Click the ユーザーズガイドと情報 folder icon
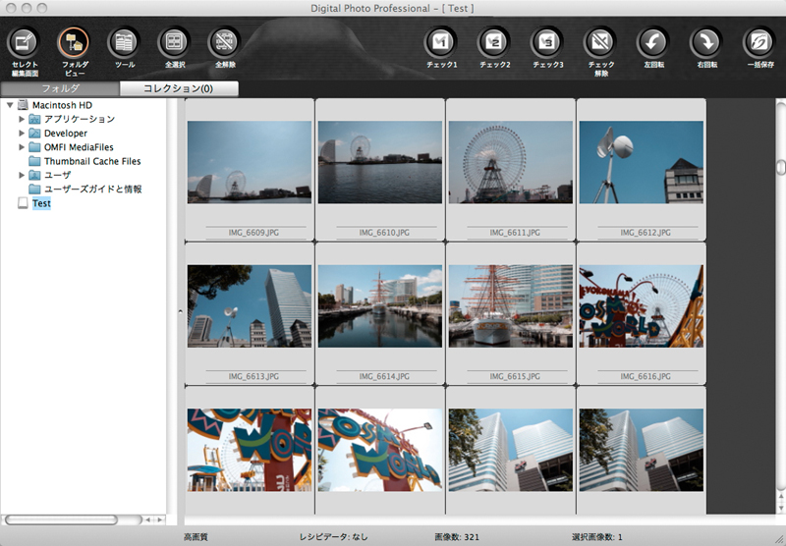 (x=34, y=190)
